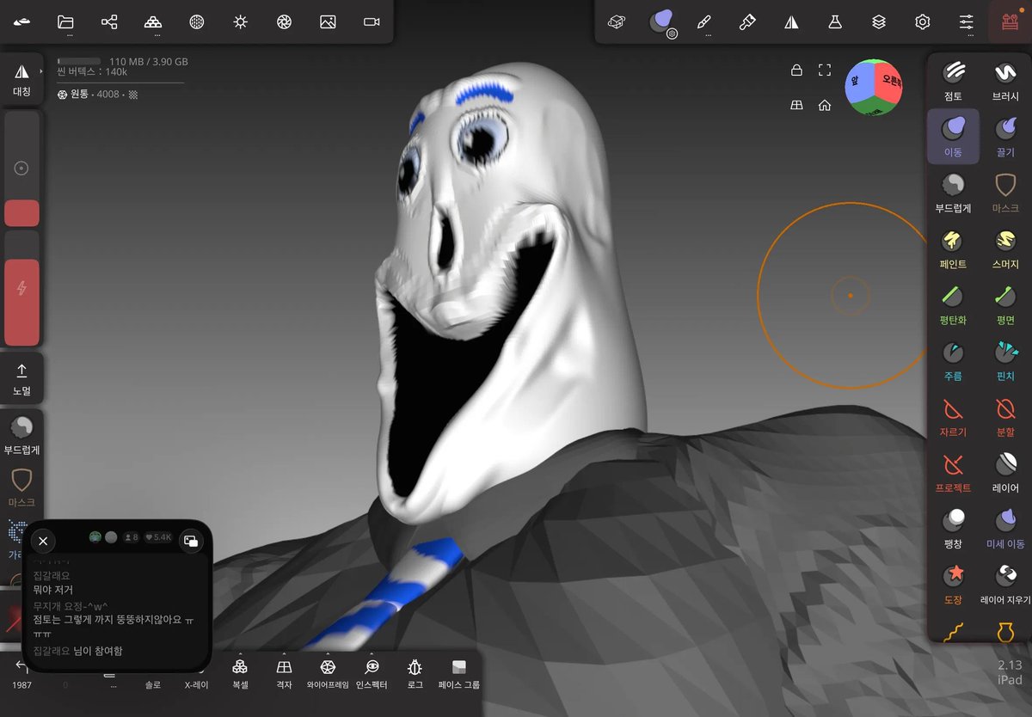Image resolution: width=1032 pixels, height=717 pixels.
Task: Select the 핀치 pinch tool
Action: tap(1005, 360)
